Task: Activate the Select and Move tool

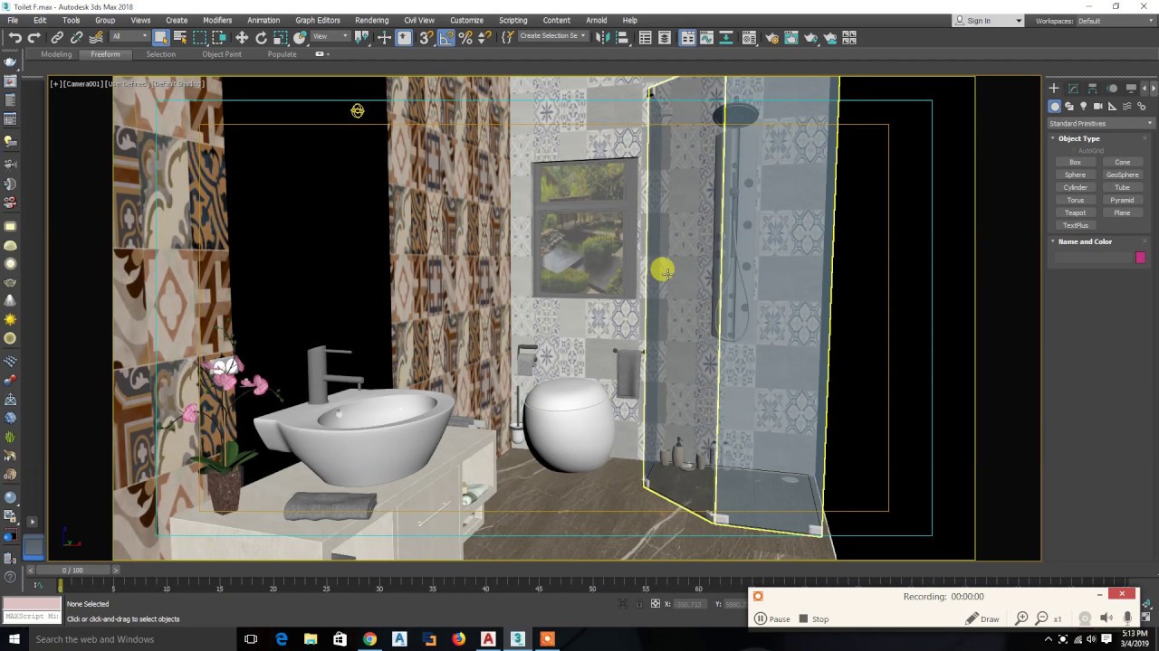Action: pos(242,37)
